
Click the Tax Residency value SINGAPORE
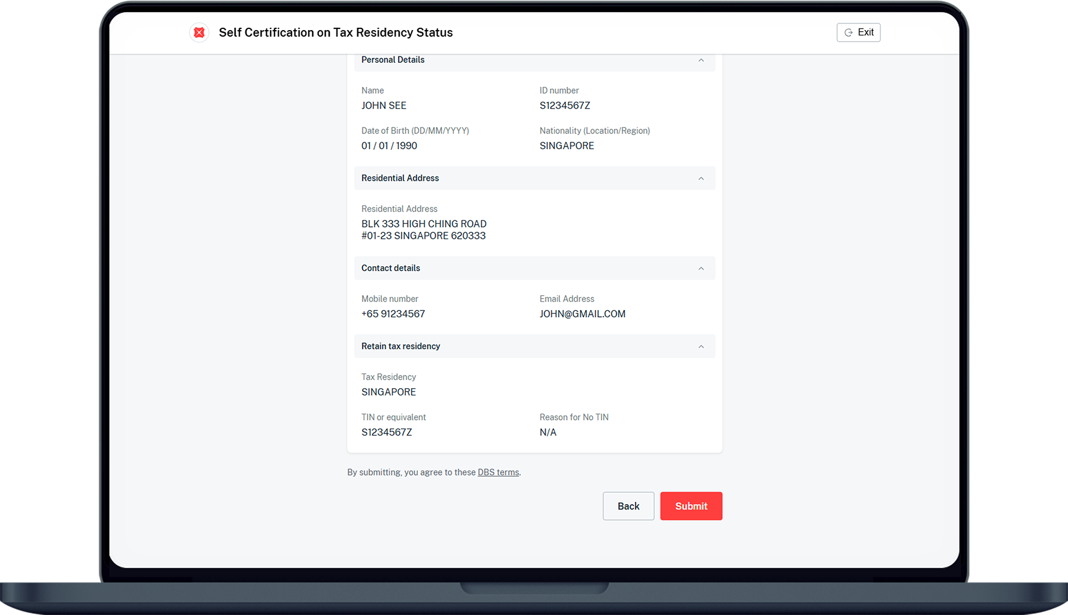pos(388,392)
